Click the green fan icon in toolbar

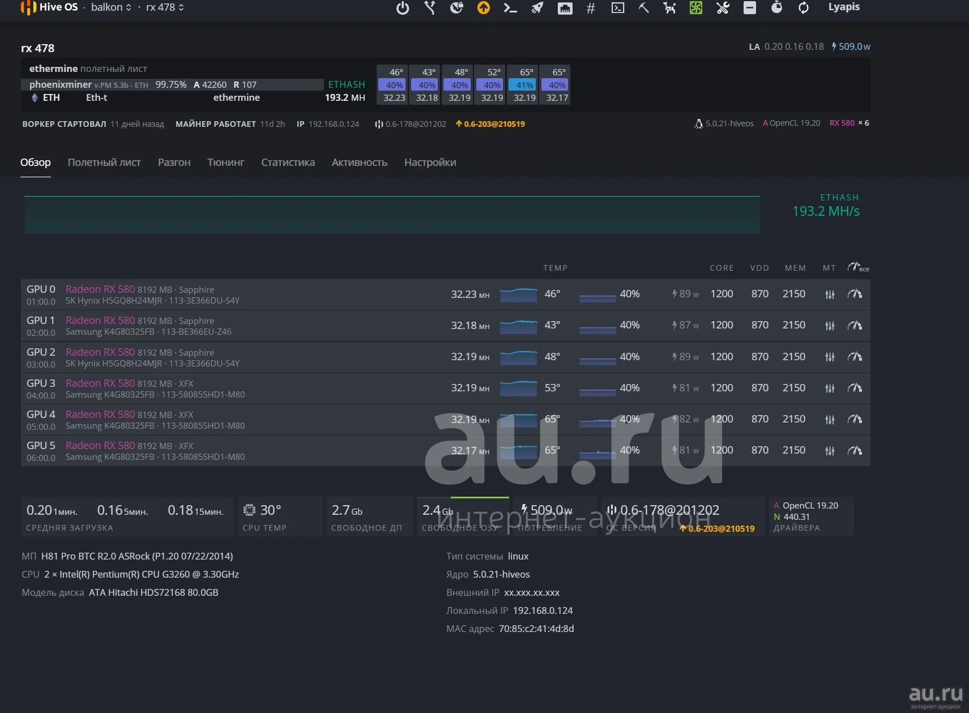[696, 8]
